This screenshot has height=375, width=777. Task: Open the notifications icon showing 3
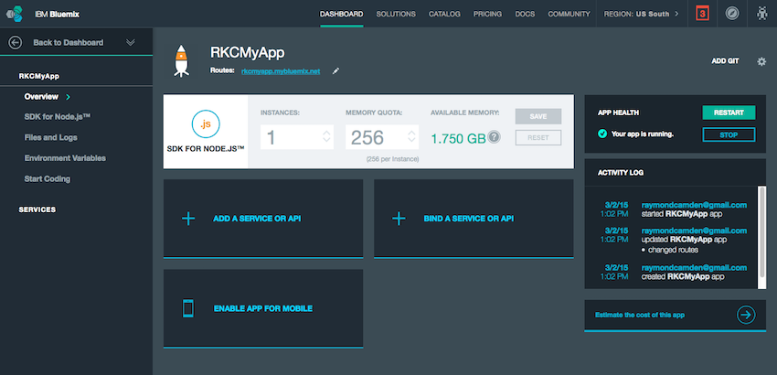tap(702, 14)
